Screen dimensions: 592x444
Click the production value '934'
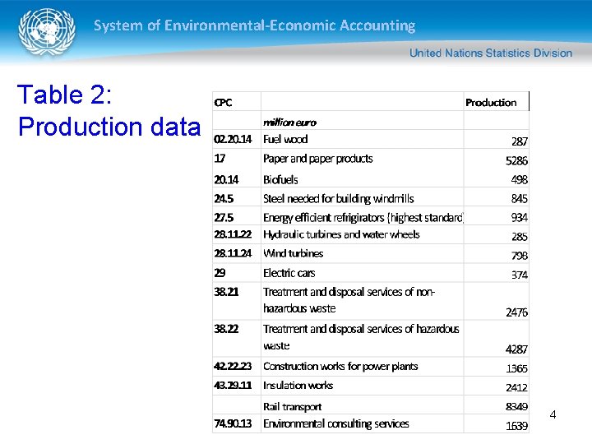click(520, 217)
